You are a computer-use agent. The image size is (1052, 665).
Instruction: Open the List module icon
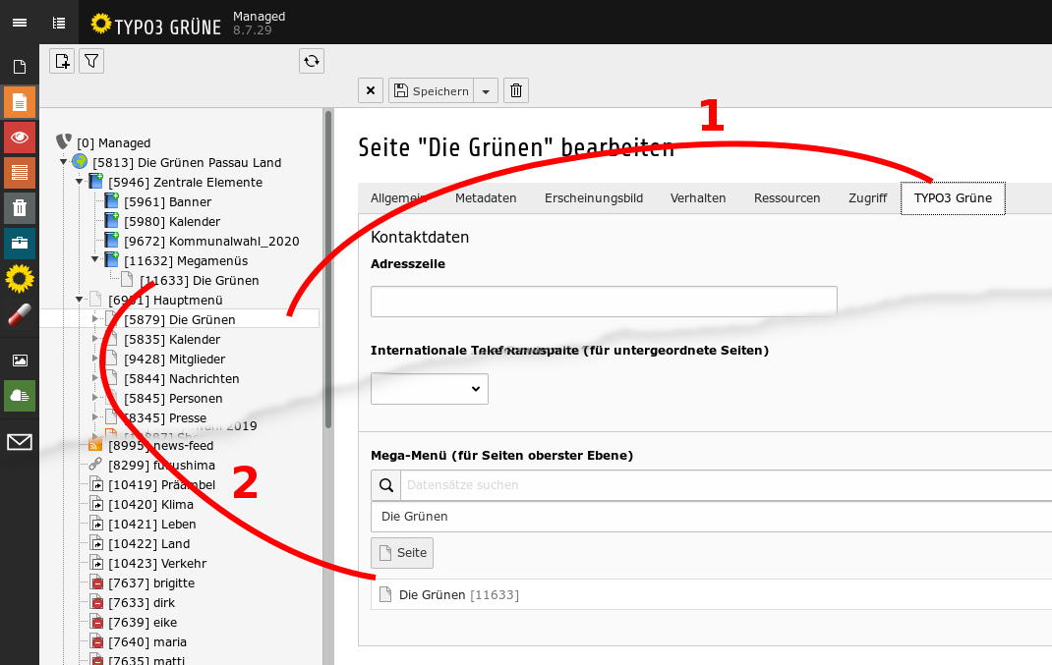pyautogui.click(x=20, y=173)
